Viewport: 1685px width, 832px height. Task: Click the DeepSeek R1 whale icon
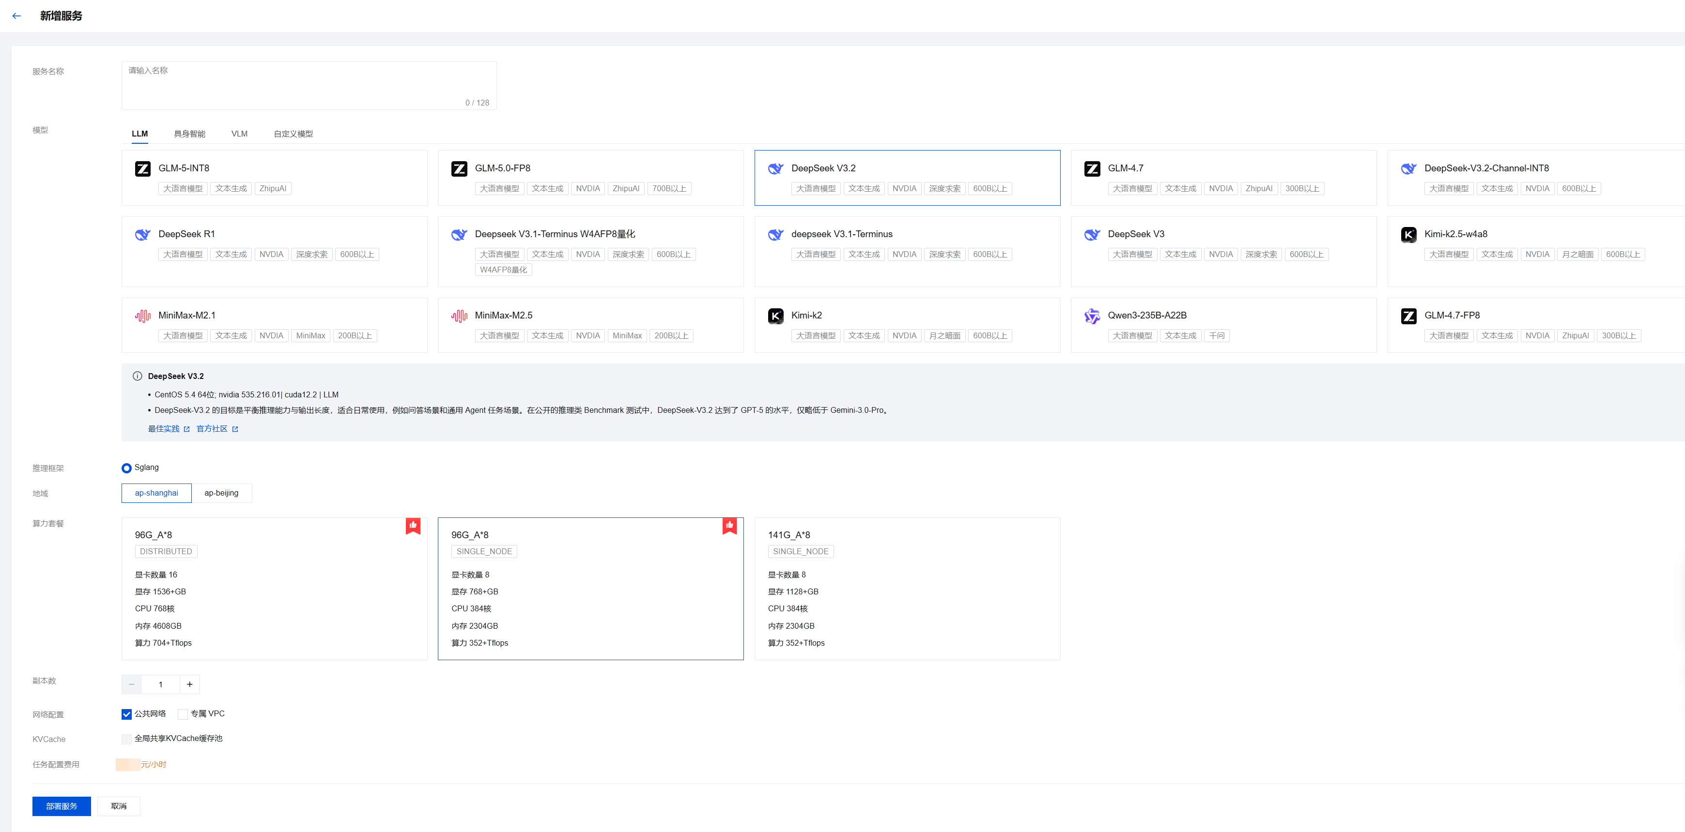click(x=142, y=235)
